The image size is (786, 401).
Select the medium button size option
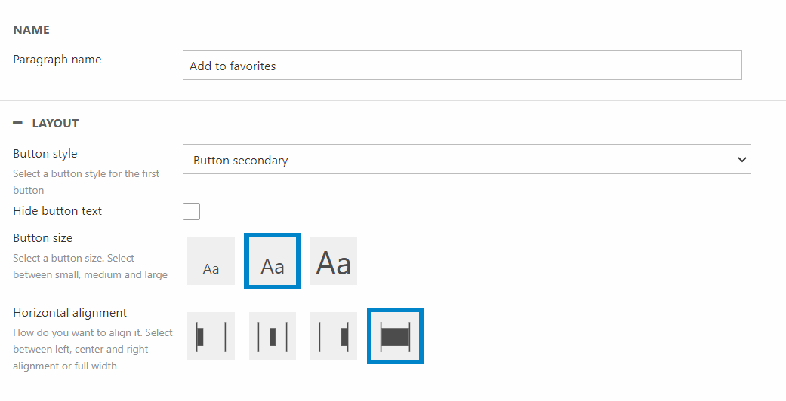point(273,262)
